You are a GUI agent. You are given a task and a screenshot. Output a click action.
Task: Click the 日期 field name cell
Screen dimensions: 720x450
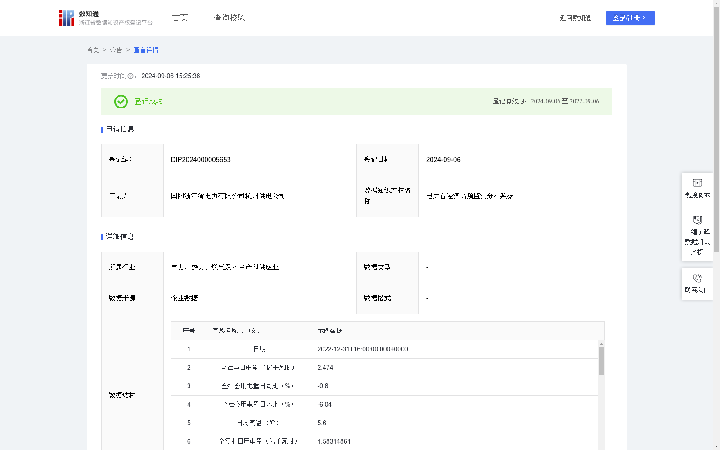[x=260, y=349]
